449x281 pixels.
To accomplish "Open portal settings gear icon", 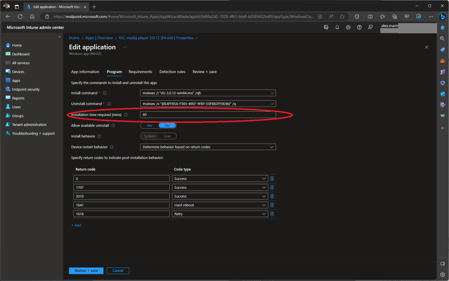I will (348, 27).
